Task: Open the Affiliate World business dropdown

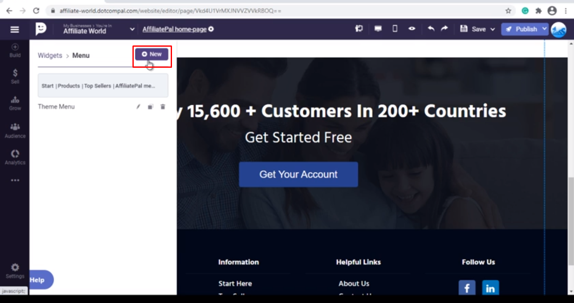Action: pyautogui.click(x=132, y=29)
